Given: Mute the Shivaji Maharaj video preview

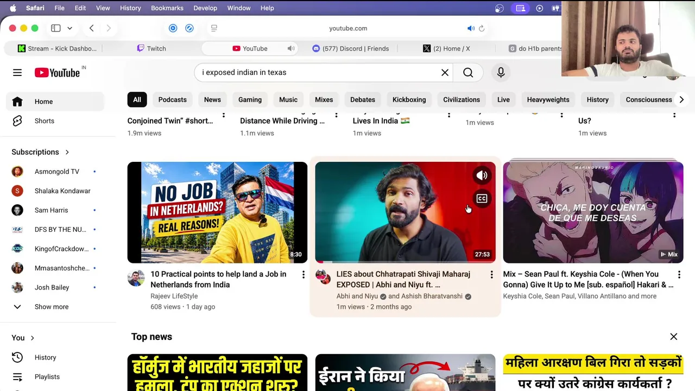Looking at the screenshot, I should tap(482, 175).
